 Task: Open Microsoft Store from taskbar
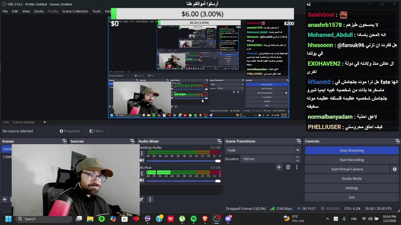click(125, 219)
